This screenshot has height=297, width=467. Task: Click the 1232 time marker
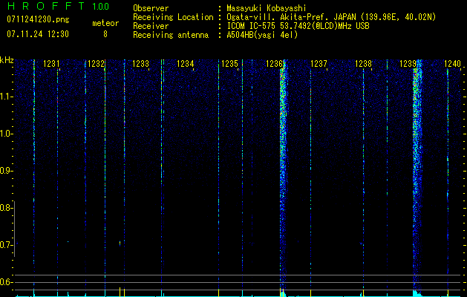tap(96, 64)
